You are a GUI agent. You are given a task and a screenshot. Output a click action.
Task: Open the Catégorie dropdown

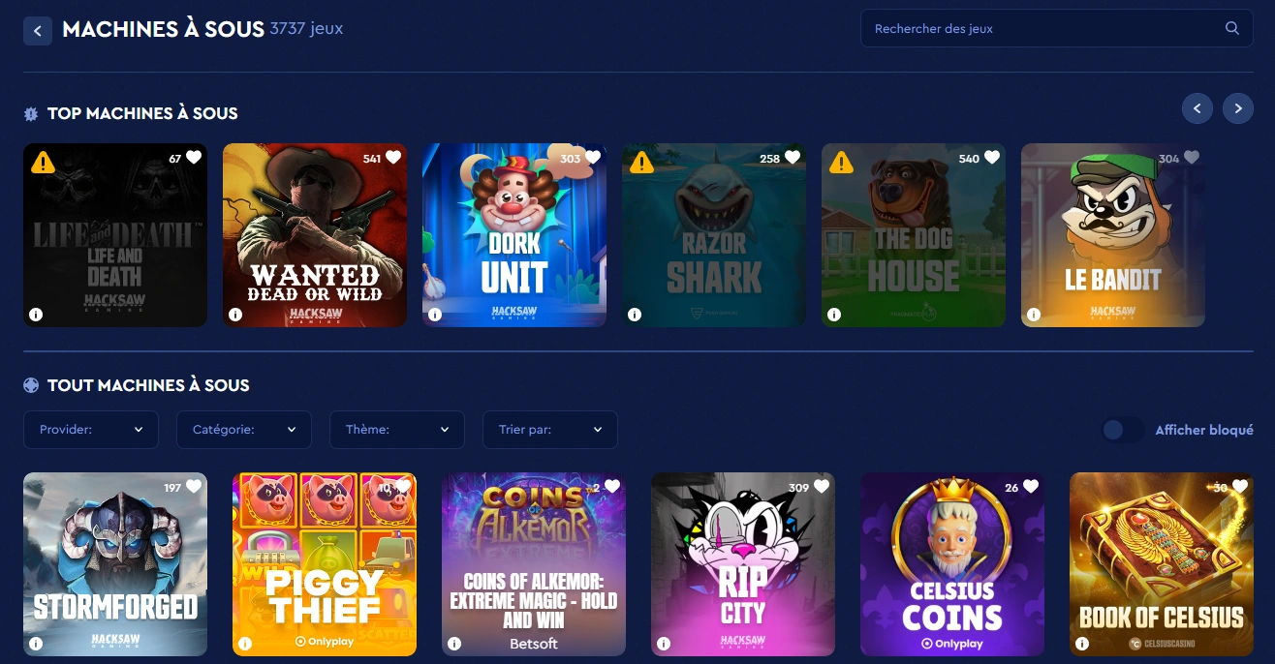244,430
